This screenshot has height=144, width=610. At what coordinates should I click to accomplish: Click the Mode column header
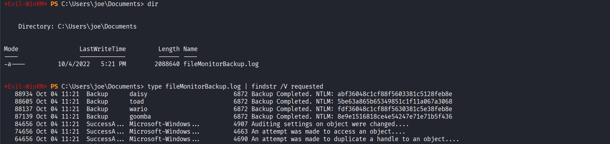tap(11, 49)
